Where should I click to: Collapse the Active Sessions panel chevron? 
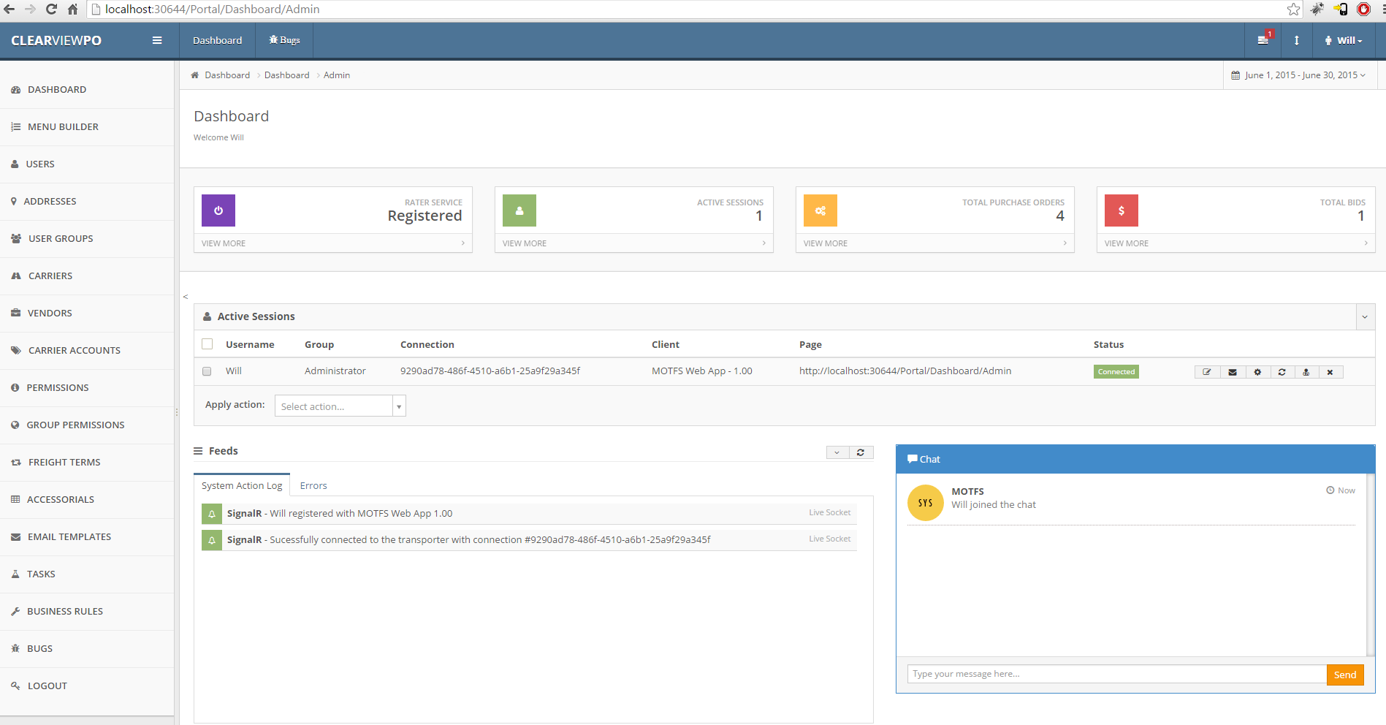point(1364,317)
